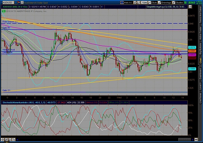Viewport: 203px width, 143px height.
Task: Click the chart mode icon above price axis
Action: [x=190, y=7]
